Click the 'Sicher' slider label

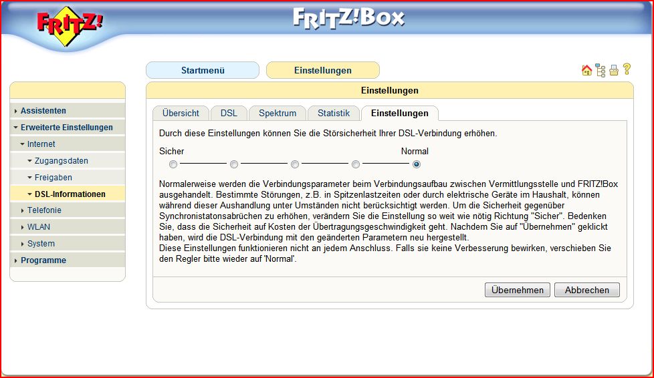coord(171,152)
